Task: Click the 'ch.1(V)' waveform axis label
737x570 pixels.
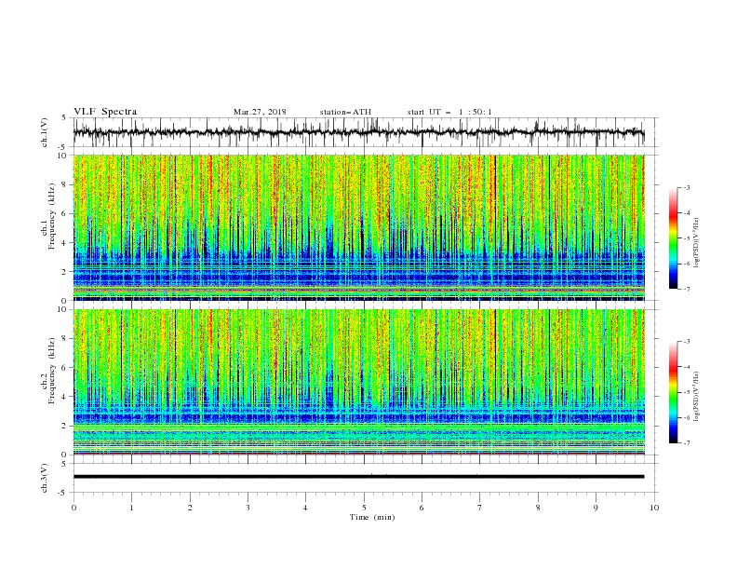Action: [x=45, y=132]
